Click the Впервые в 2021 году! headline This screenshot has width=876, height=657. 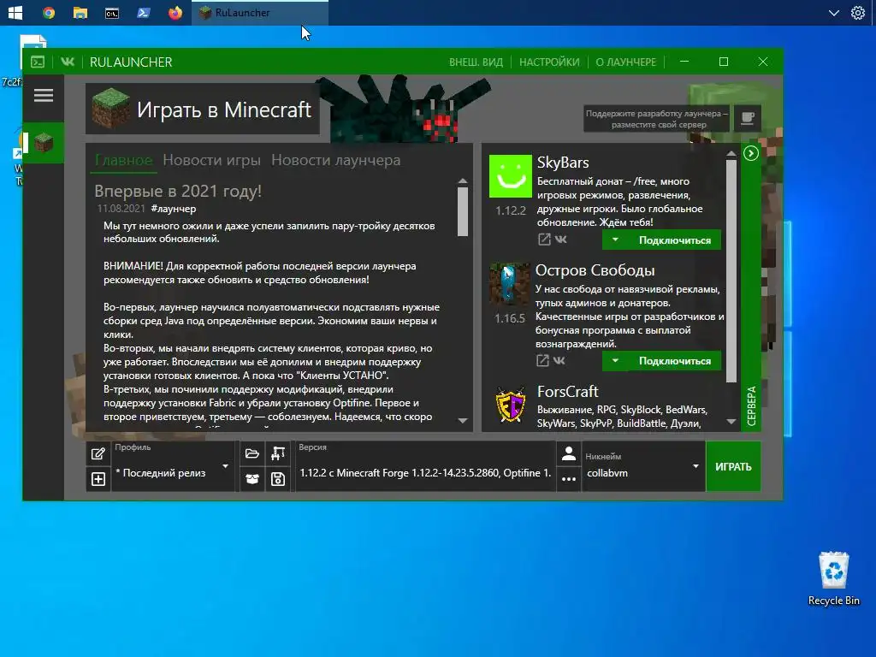click(x=178, y=191)
